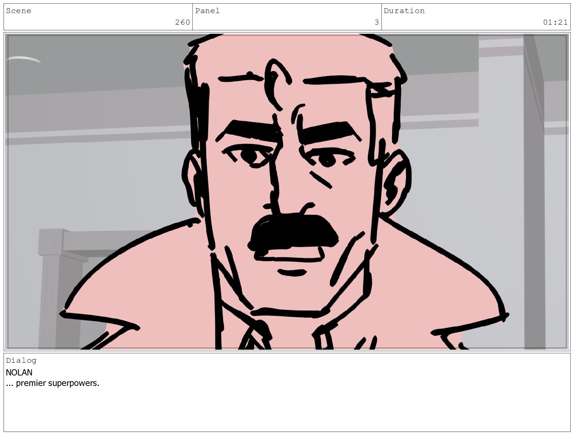
Task: Select the dialog line '... premier superpowers.'
Action: pos(53,383)
